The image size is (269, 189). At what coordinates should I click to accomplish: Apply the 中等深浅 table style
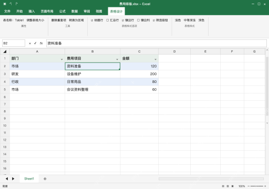point(190,20)
